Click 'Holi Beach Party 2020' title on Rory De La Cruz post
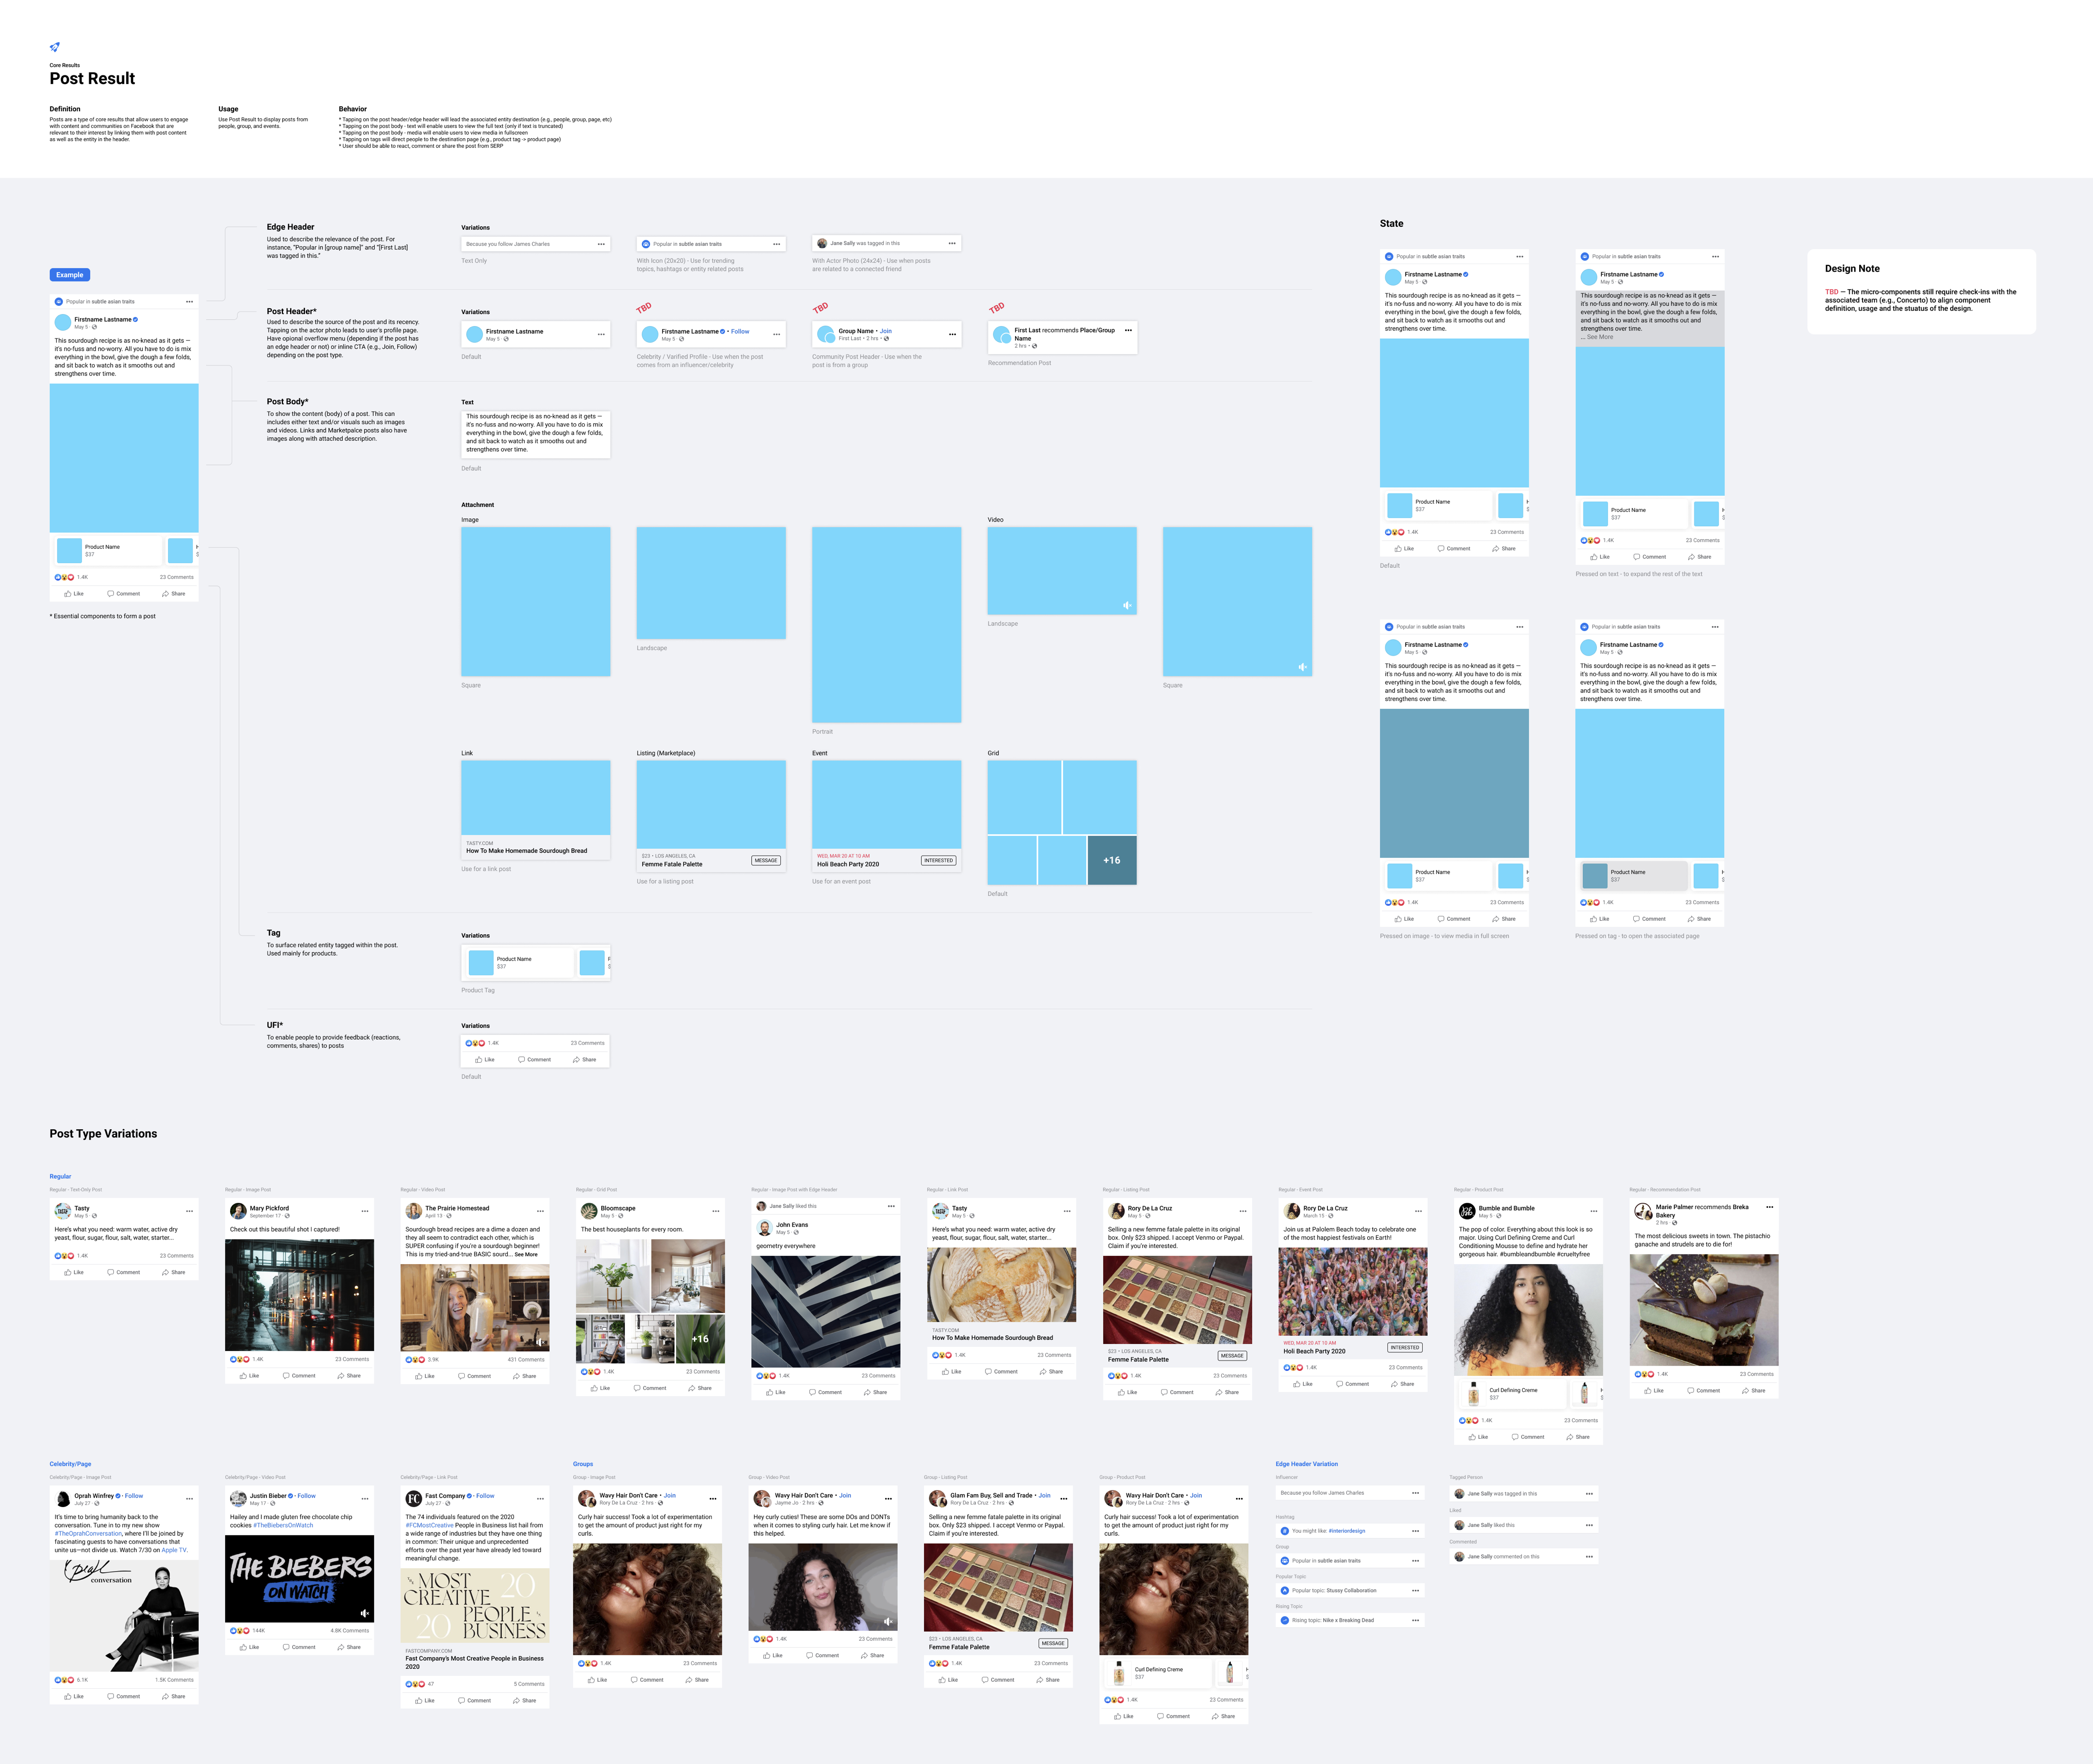 (1315, 1352)
